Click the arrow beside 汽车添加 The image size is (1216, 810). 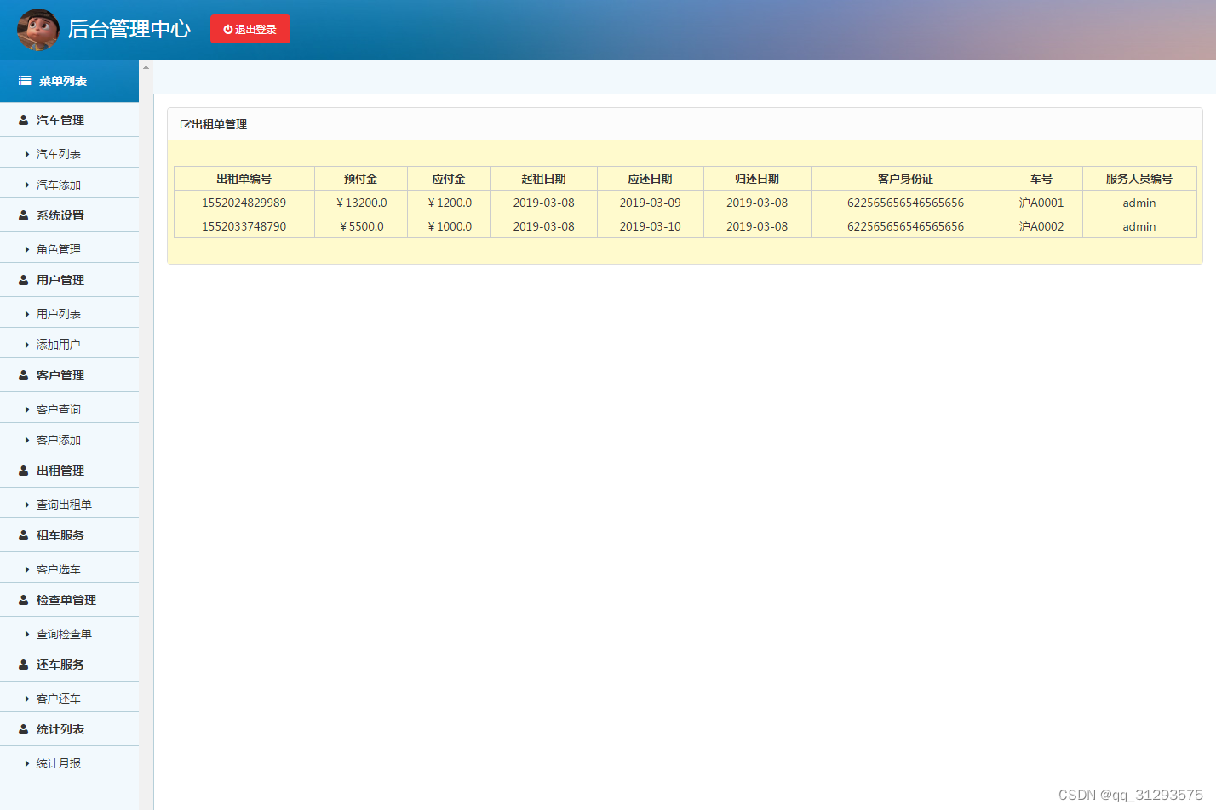(x=27, y=185)
